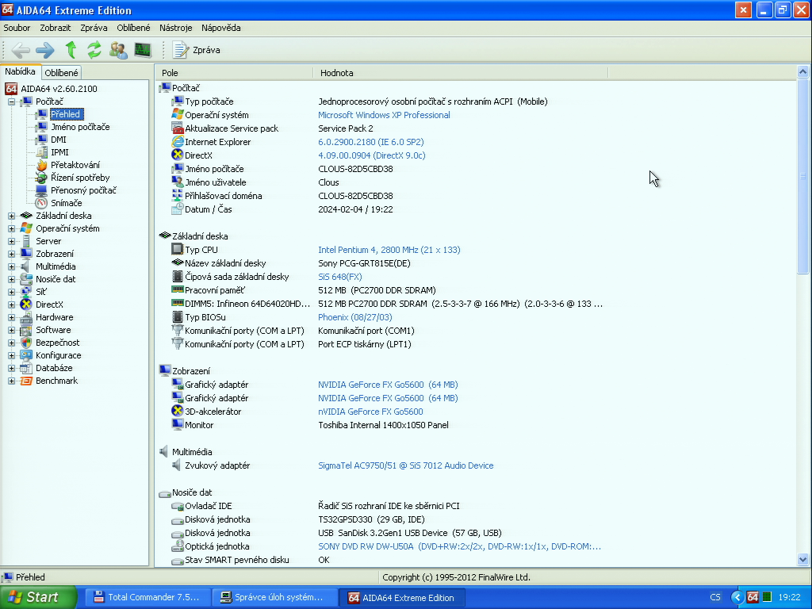Click the AIDA64 system tray icon
The image size is (812, 609).
753,597
